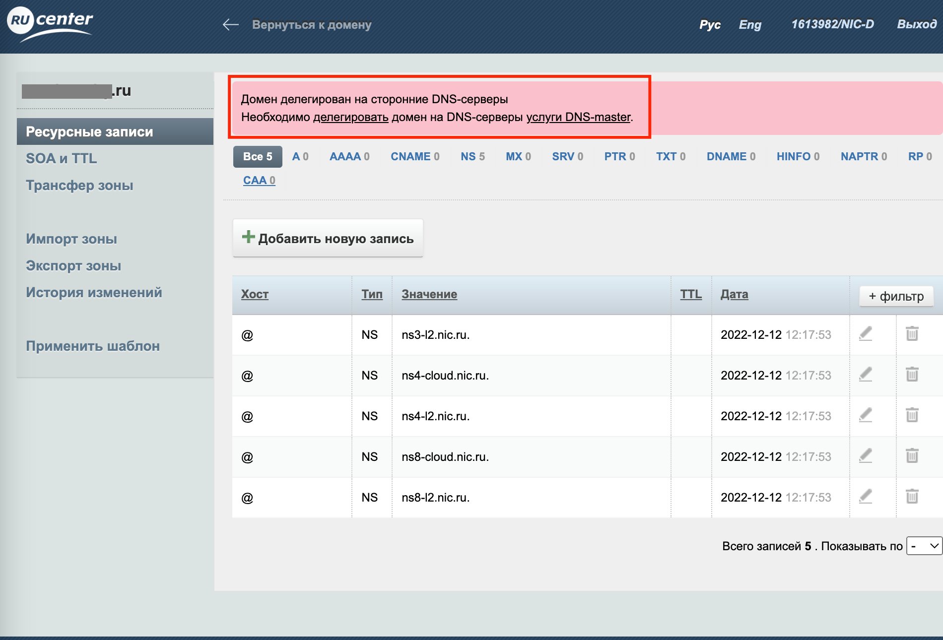Sort table by TTL column

click(x=691, y=294)
